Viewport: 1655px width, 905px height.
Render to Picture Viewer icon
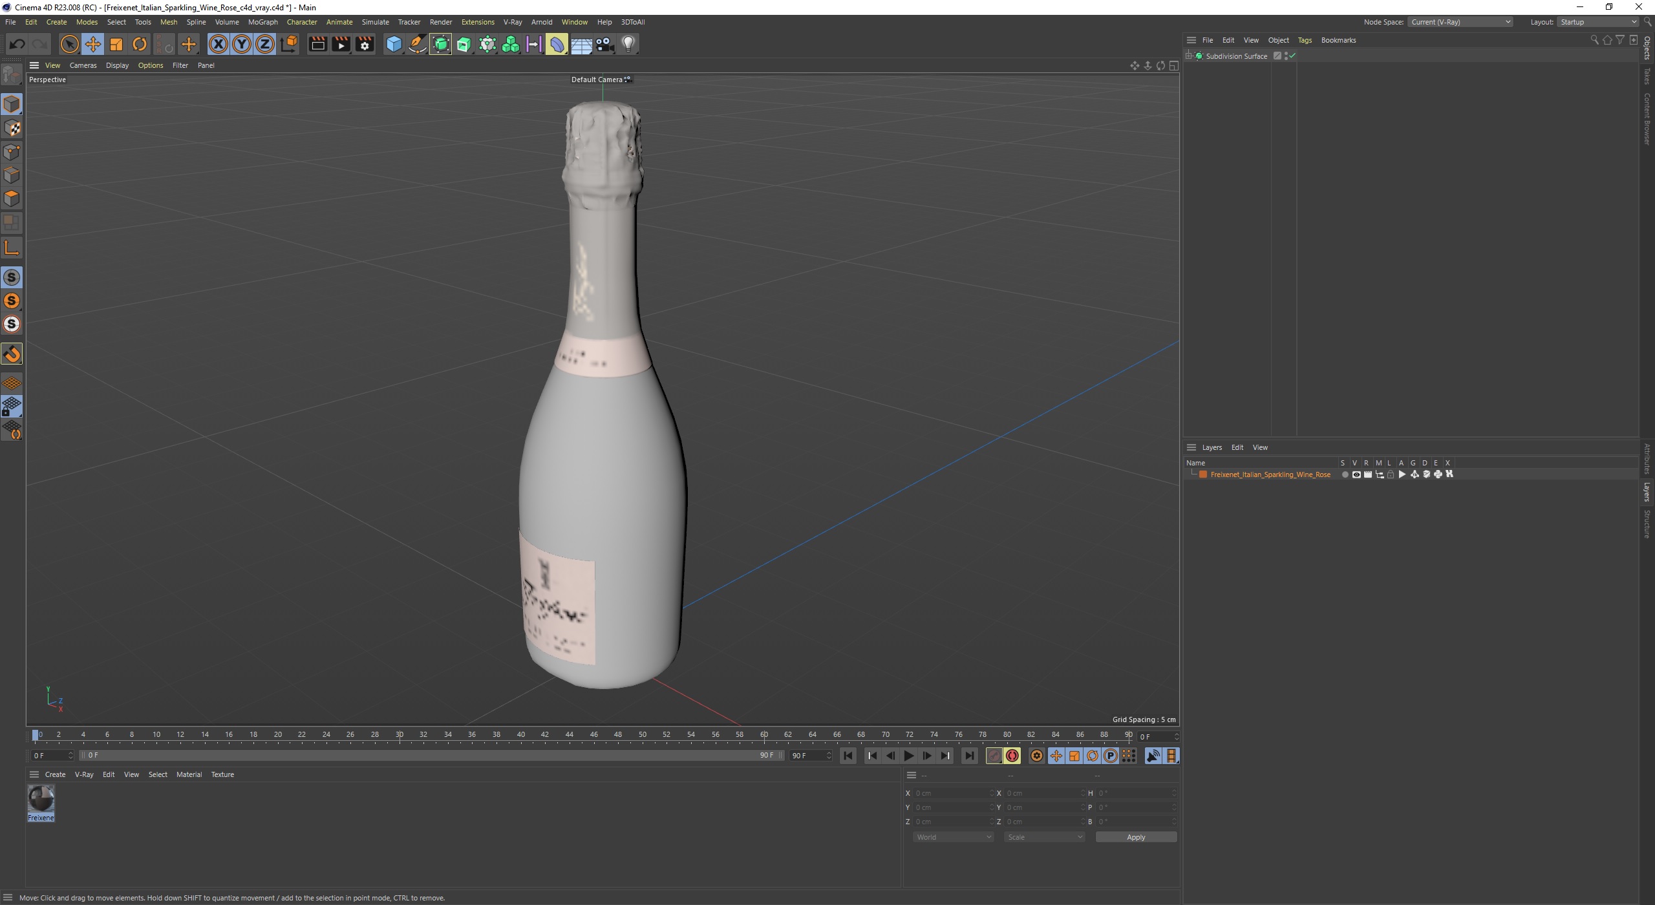coord(341,44)
